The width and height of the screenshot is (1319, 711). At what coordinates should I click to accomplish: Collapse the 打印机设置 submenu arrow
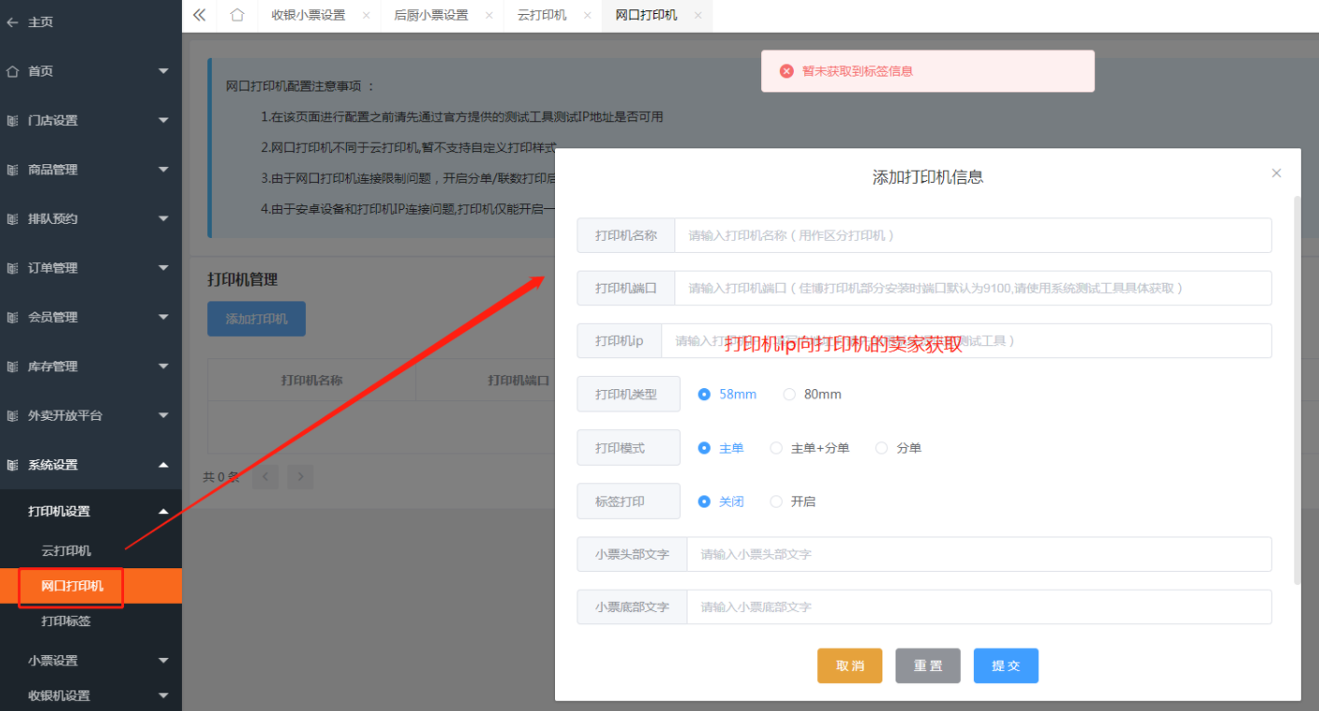[163, 511]
